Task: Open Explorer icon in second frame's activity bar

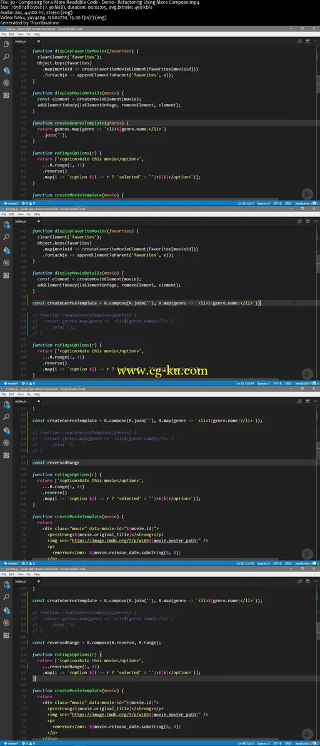Action: [x=6, y=224]
